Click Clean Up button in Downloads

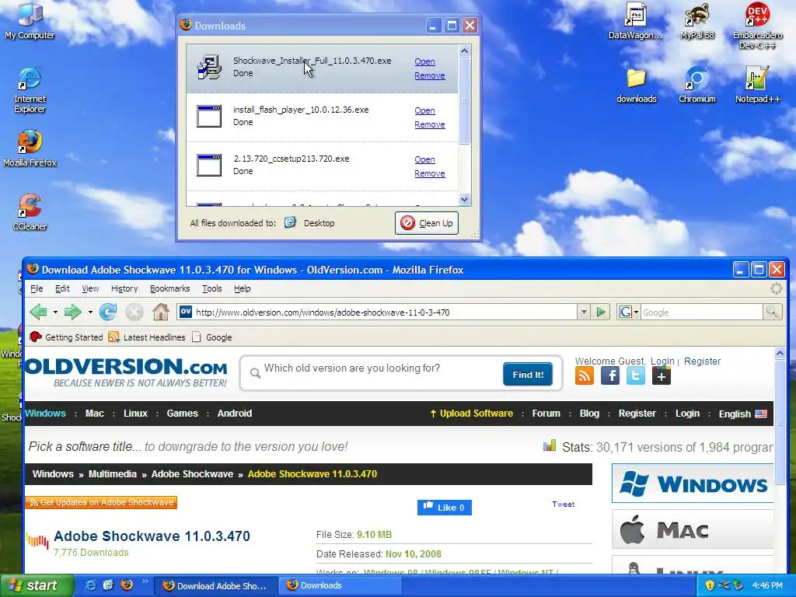427,223
